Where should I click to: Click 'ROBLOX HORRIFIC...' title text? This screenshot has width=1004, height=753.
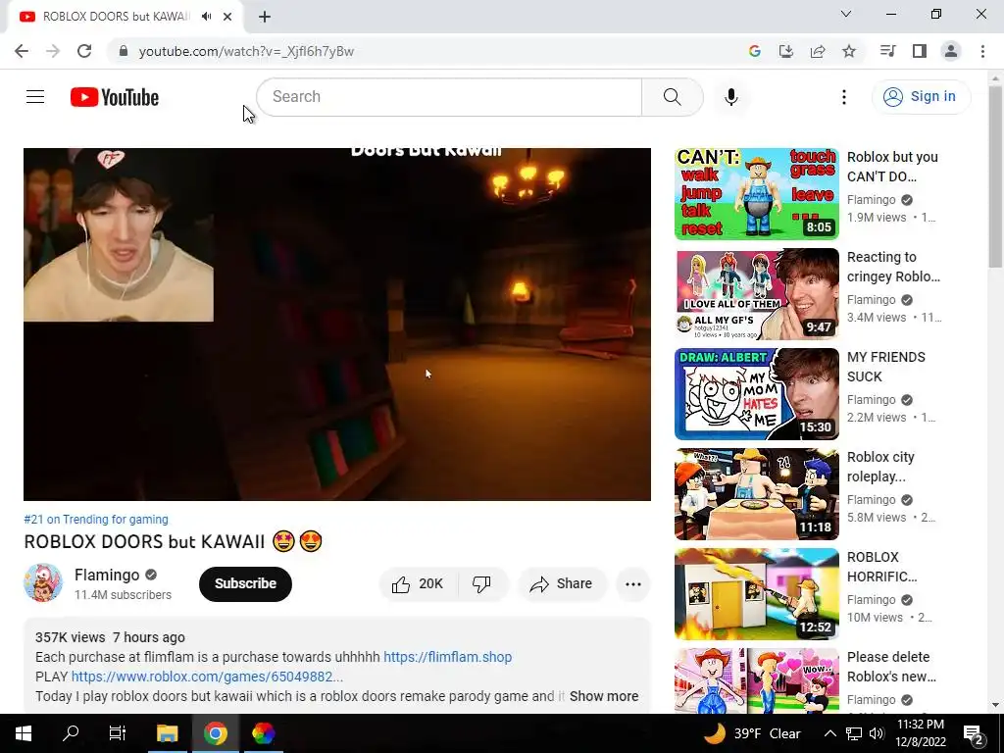coord(881,567)
